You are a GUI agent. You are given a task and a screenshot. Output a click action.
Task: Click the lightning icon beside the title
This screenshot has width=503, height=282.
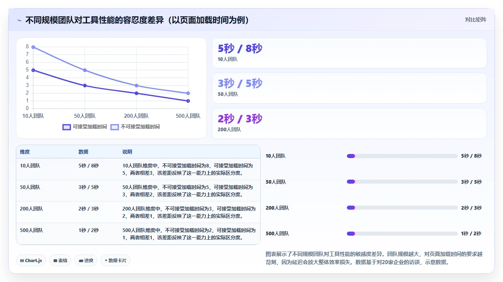(x=20, y=20)
